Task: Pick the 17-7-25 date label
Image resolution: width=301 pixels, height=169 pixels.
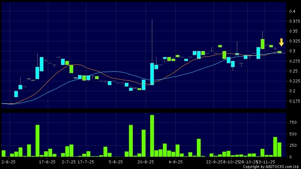Action: coord(86,162)
